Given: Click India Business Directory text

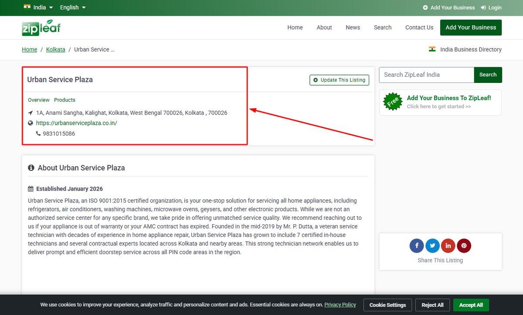Looking at the screenshot, I should pyautogui.click(x=471, y=49).
